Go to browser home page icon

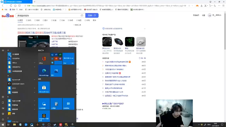(15, 6)
